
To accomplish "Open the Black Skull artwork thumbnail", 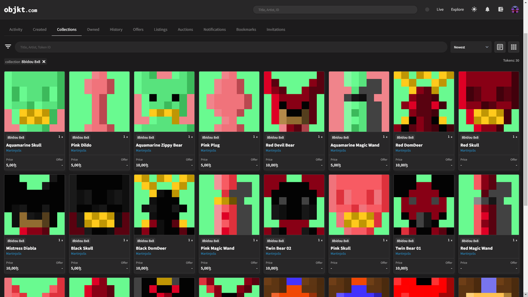I will click(x=99, y=205).
